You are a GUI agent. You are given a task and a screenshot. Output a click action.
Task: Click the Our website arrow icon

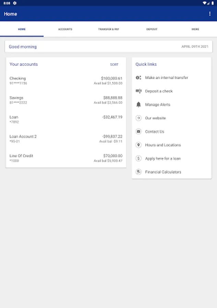coord(138,118)
